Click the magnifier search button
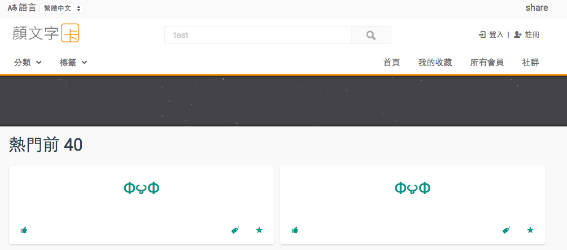The height and width of the screenshot is (250, 567). point(371,35)
